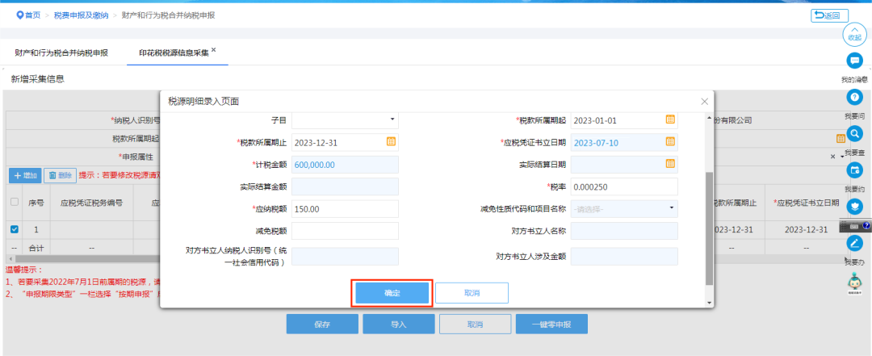Click the 一键零申报 button
The image size is (872, 356).
551,325
